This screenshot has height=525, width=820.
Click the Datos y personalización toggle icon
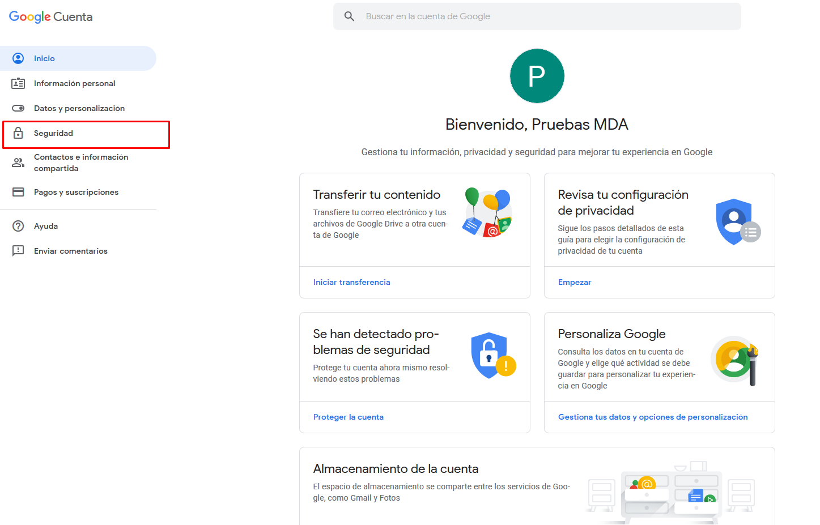[18, 108]
